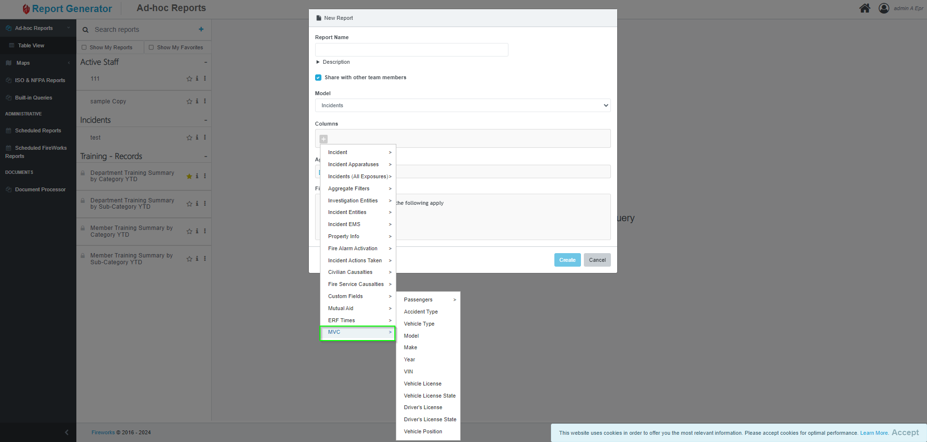Open the Model dropdown showing Incidents

(463, 105)
